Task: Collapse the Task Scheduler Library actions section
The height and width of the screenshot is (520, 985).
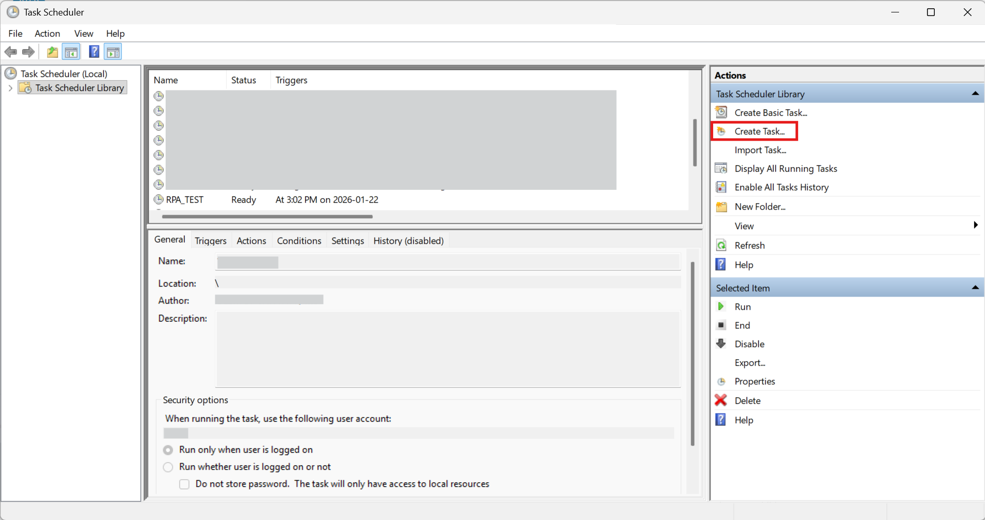Action: pos(975,94)
